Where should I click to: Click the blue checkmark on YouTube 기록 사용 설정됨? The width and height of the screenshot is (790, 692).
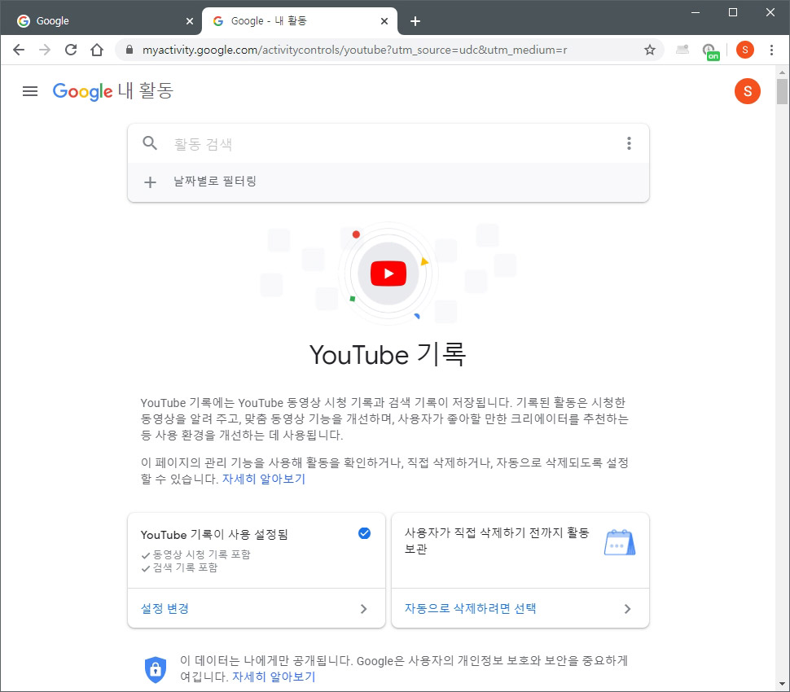pos(363,533)
